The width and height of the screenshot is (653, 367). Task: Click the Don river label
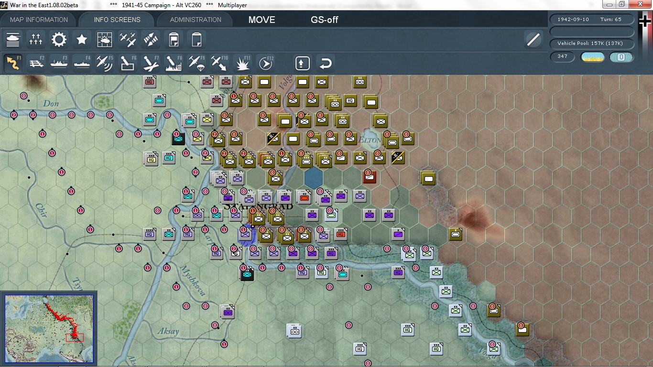(x=51, y=103)
